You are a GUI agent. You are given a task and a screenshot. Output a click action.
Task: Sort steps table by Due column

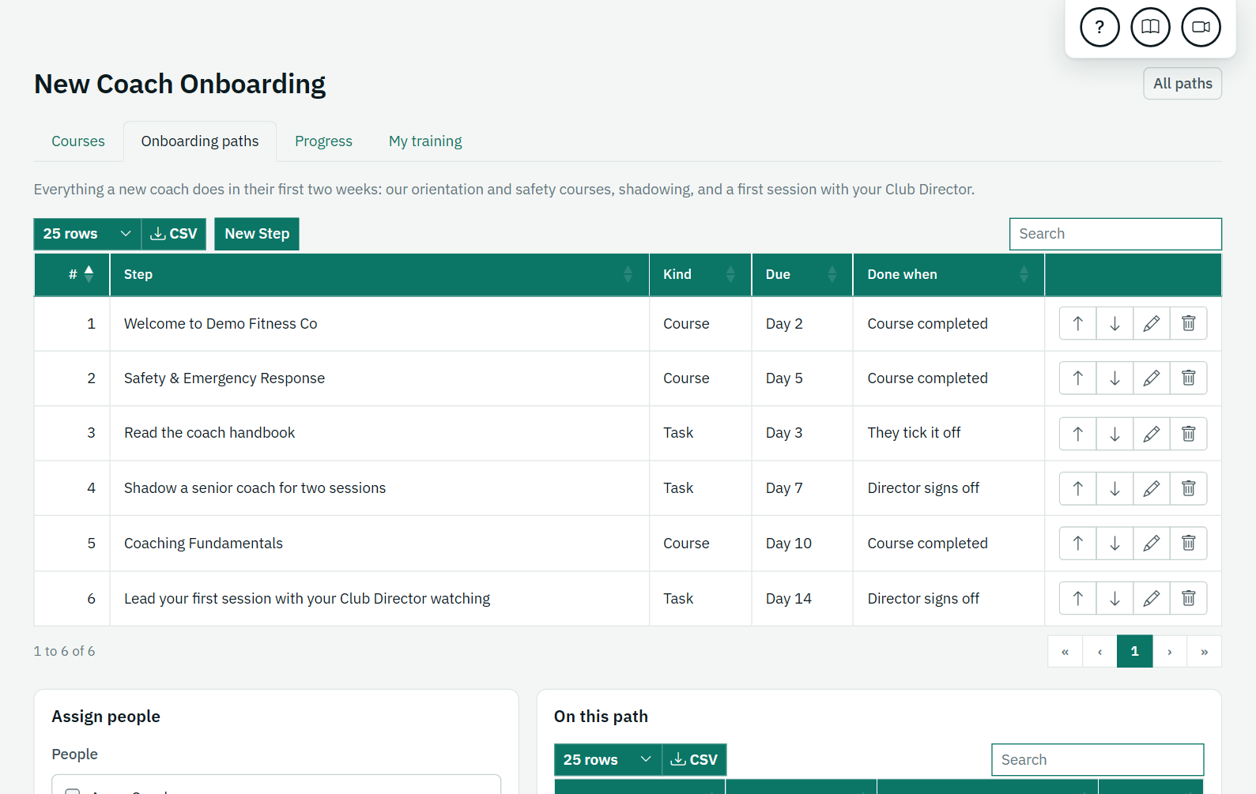[x=802, y=274]
